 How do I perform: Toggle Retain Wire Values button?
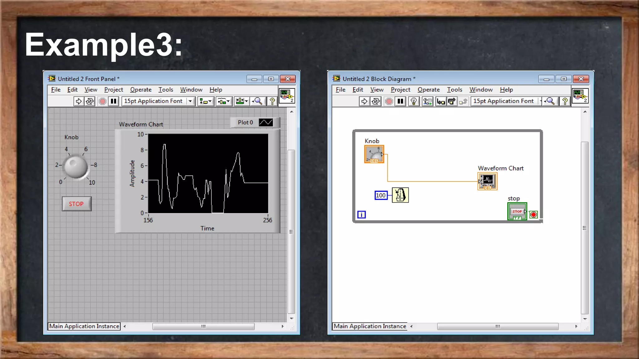click(x=427, y=101)
